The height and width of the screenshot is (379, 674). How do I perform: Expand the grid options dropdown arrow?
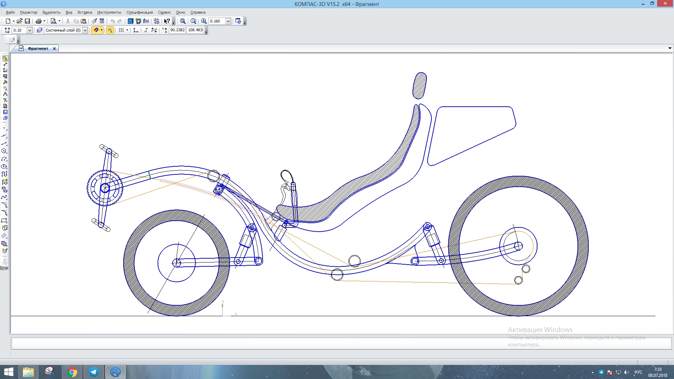(x=127, y=30)
